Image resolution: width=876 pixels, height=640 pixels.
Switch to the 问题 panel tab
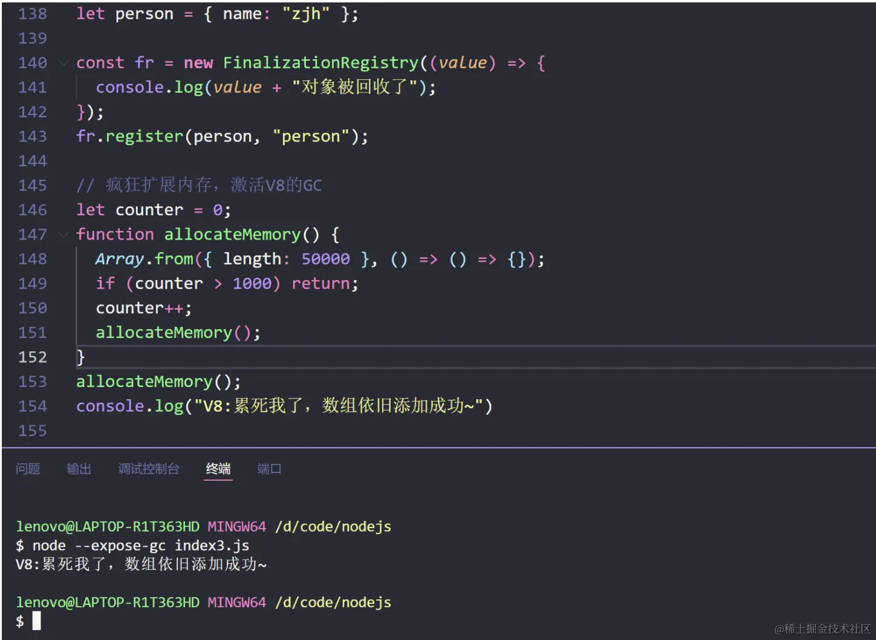28,469
